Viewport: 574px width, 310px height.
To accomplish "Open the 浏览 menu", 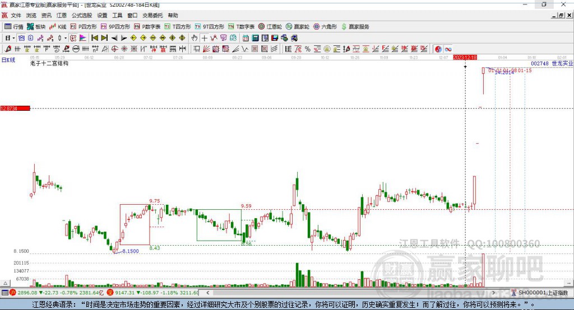I will coord(31,15).
